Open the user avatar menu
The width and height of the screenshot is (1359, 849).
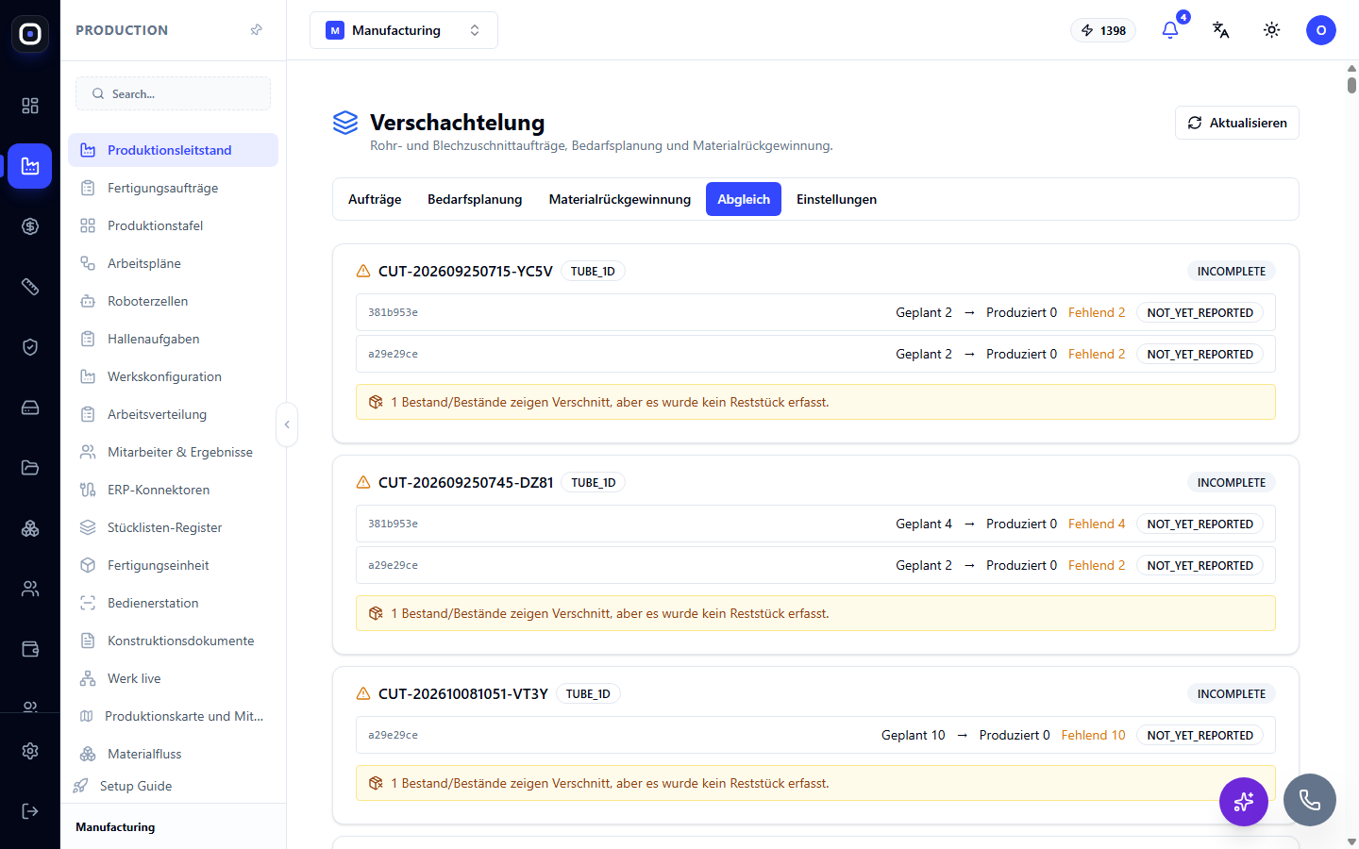pyautogui.click(x=1321, y=30)
